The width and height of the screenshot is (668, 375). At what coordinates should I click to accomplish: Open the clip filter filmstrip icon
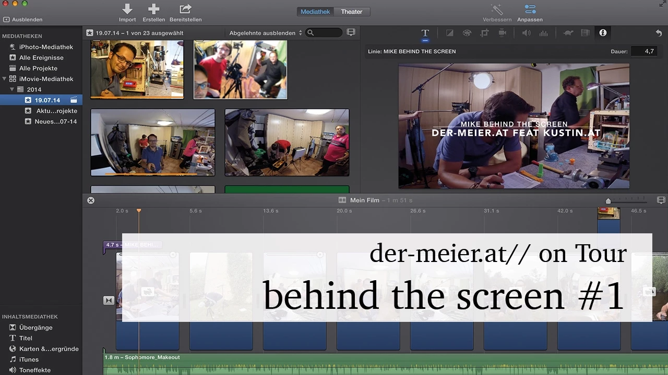point(586,33)
